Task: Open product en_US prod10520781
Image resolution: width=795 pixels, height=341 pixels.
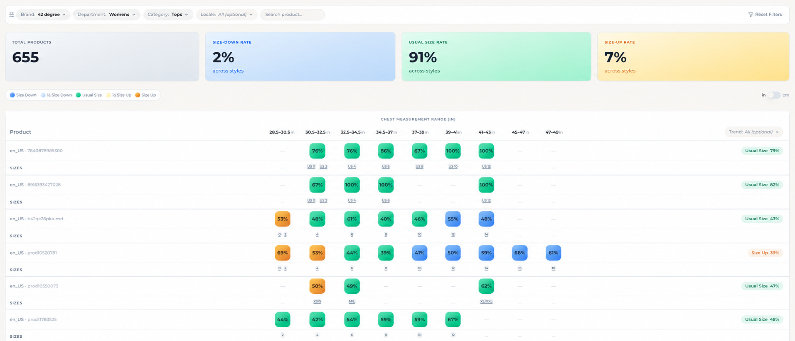Action: point(33,253)
